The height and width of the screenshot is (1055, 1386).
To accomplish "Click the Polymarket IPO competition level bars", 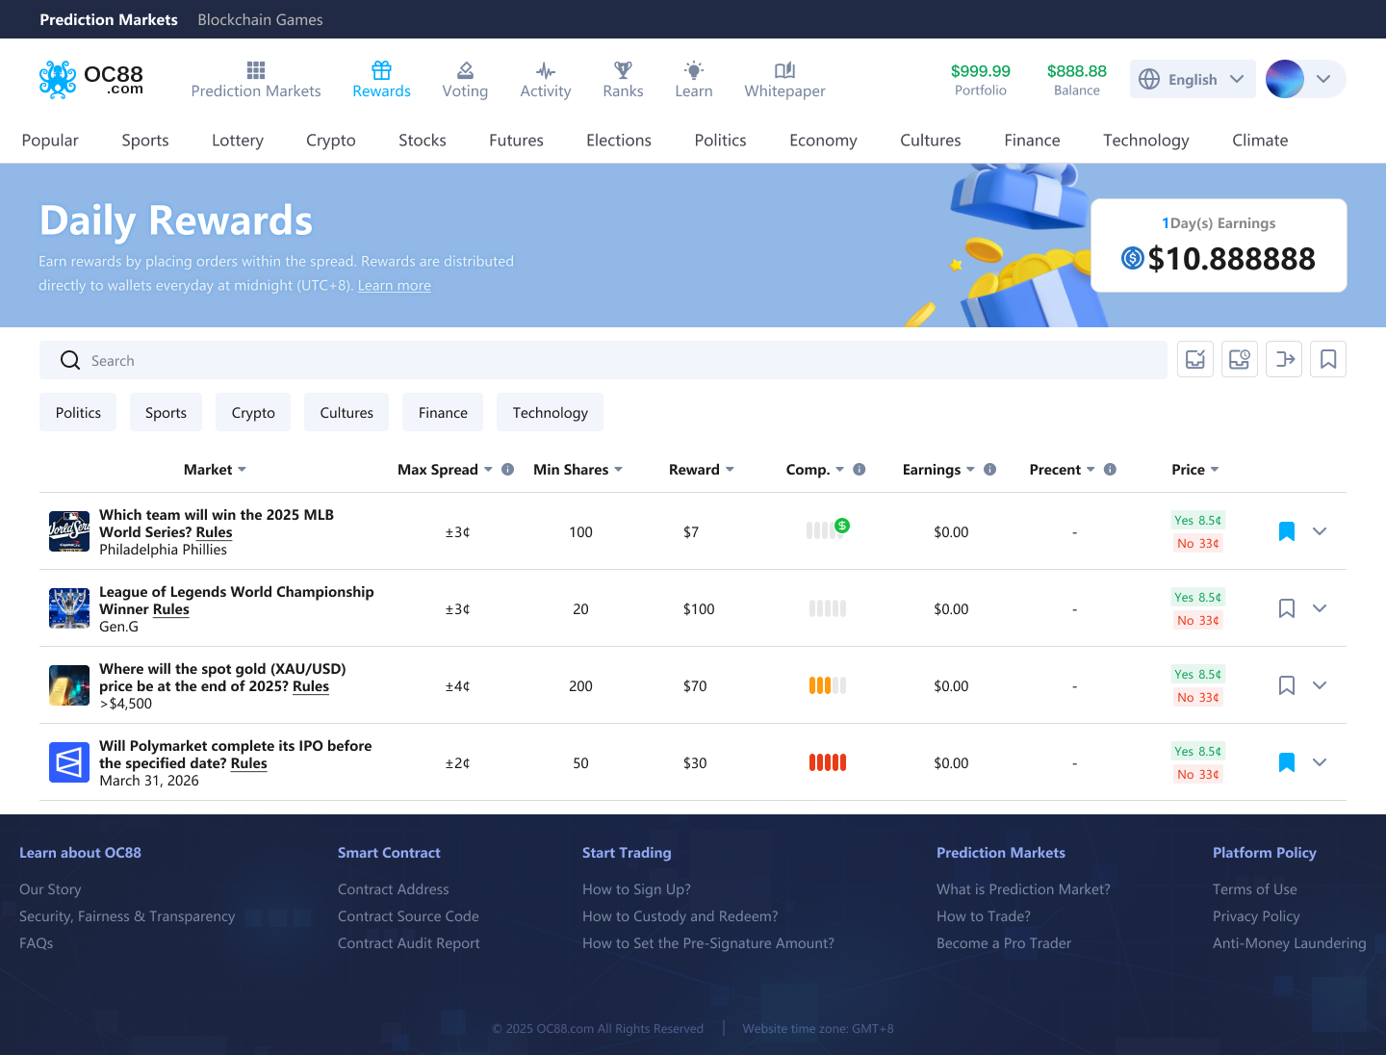I will point(828,762).
